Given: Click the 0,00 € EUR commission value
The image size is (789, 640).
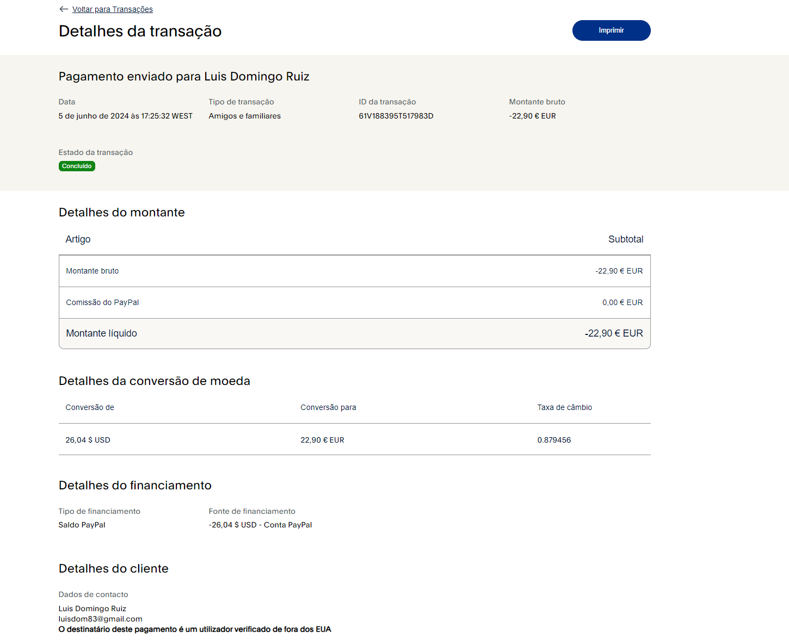Looking at the screenshot, I should click(622, 302).
